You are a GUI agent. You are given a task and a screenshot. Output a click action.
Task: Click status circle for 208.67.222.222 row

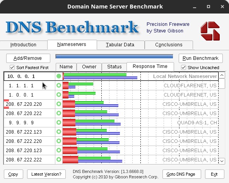59,159
